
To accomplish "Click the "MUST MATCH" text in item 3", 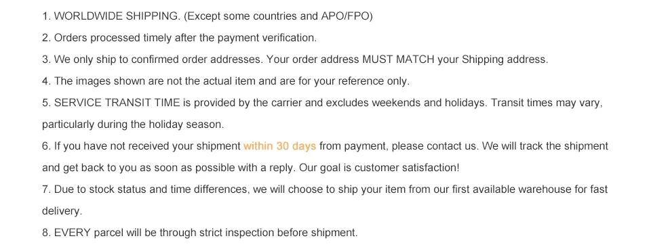I will click(399, 60).
